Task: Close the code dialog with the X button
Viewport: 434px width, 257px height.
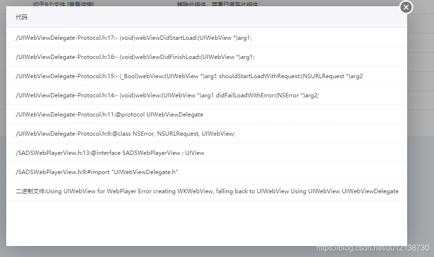Action: pos(406,7)
